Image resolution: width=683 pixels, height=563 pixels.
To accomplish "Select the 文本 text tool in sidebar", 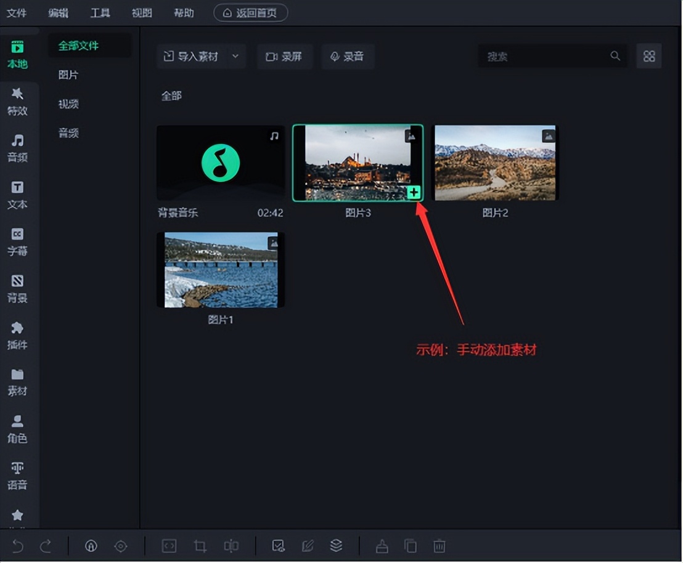I will pyautogui.click(x=17, y=195).
